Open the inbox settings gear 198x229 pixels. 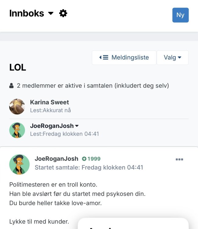[x=63, y=13]
